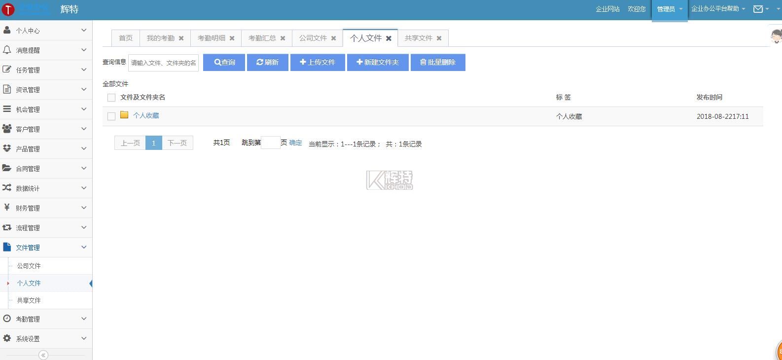Click the avatar icon at right edge

(x=776, y=36)
